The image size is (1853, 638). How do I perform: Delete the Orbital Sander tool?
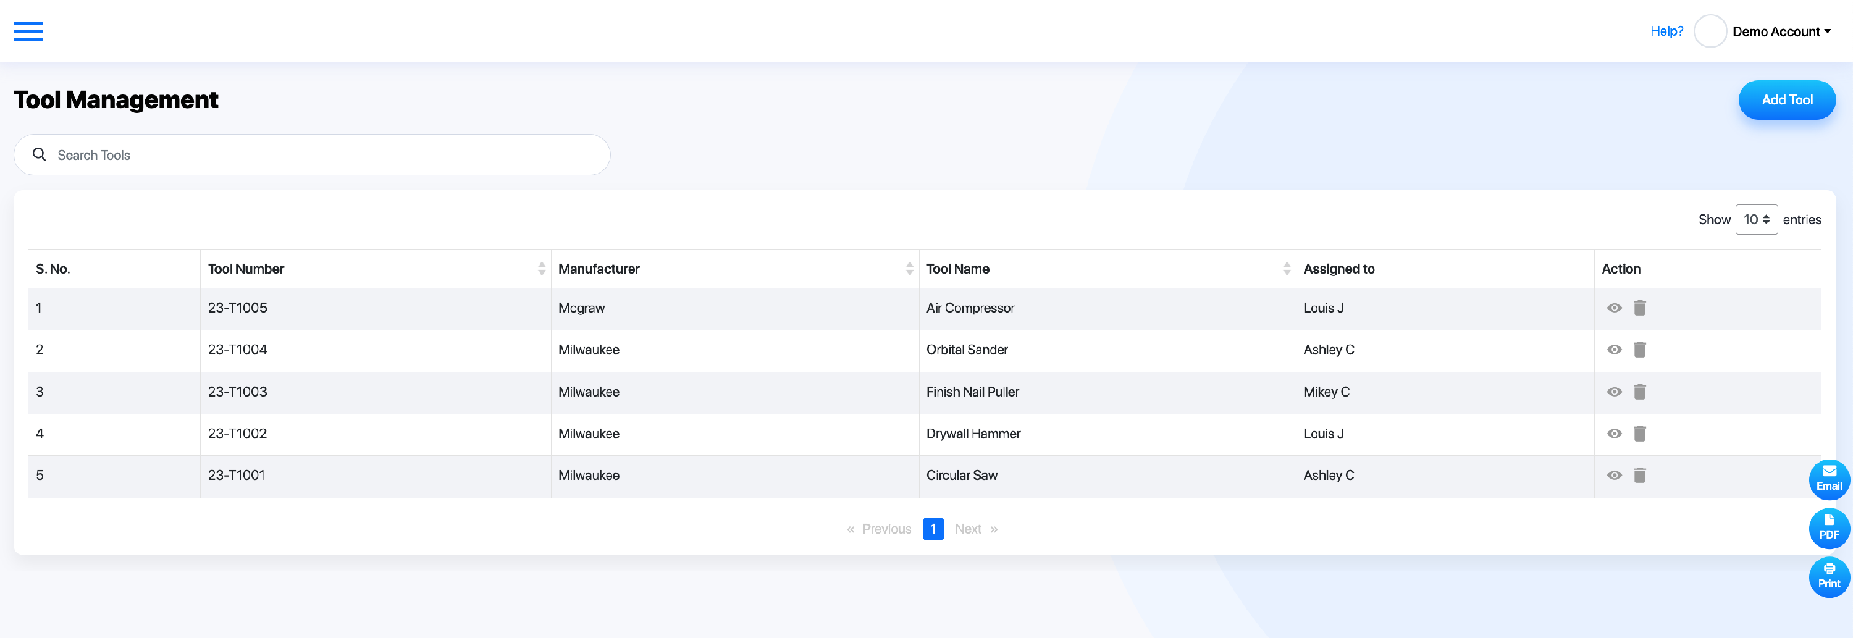pos(1639,350)
